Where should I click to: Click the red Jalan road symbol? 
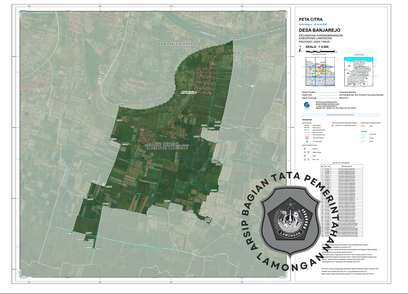(362, 126)
